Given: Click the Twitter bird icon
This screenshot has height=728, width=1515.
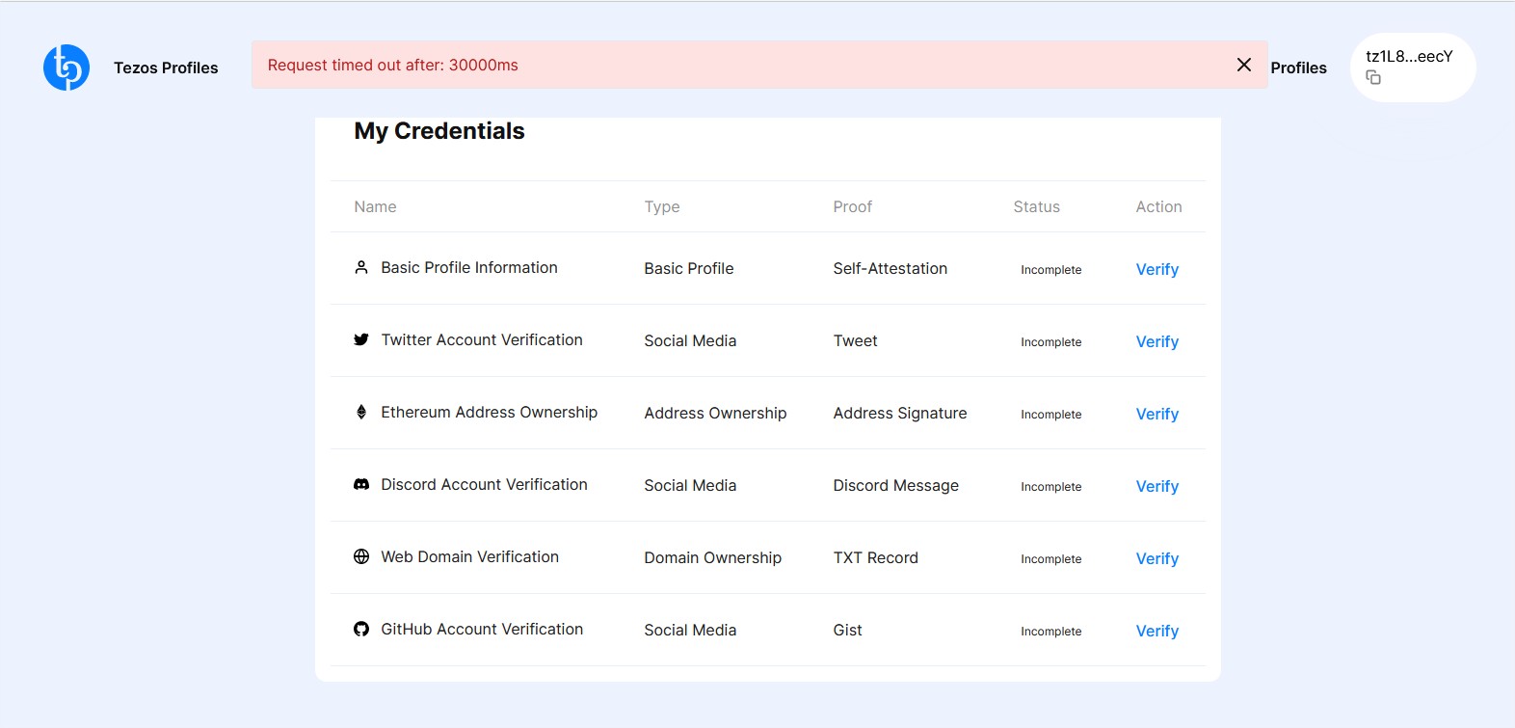Looking at the screenshot, I should tap(361, 339).
